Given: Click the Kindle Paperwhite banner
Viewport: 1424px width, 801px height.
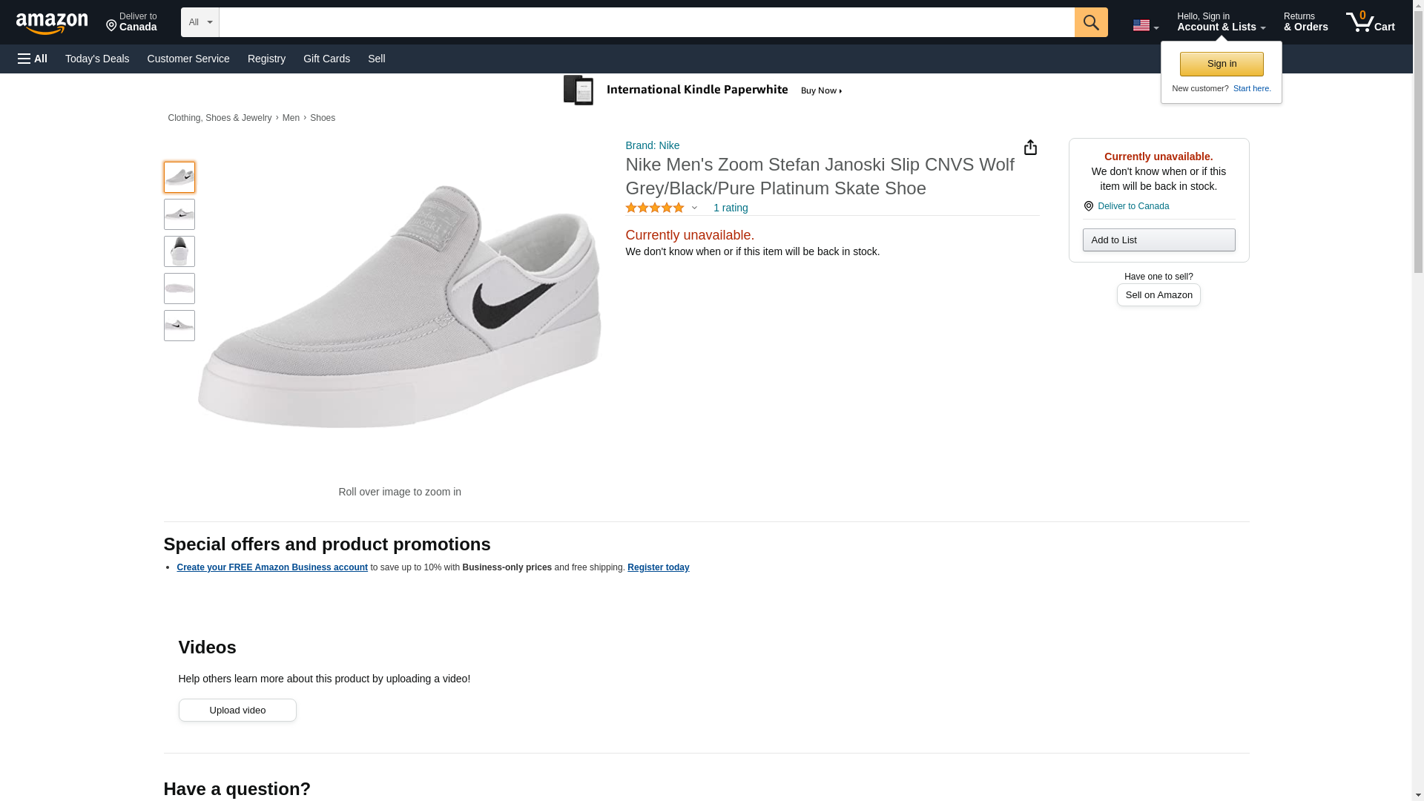Looking at the screenshot, I should [703, 90].
